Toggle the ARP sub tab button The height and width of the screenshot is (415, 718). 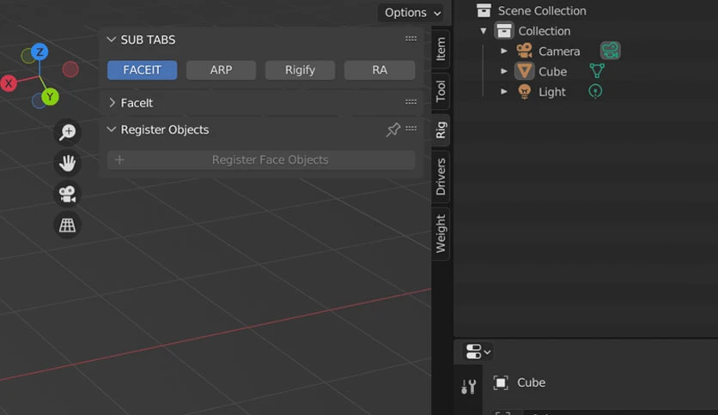click(222, 70)
